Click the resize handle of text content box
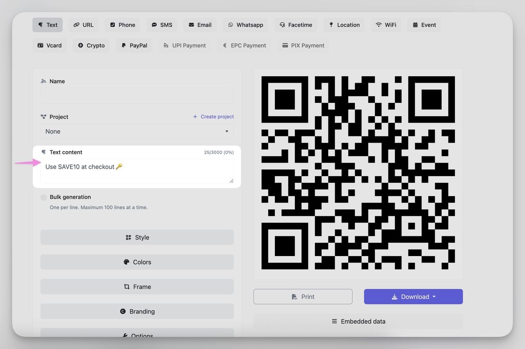525x349 pixels. [x=231, y=181]
